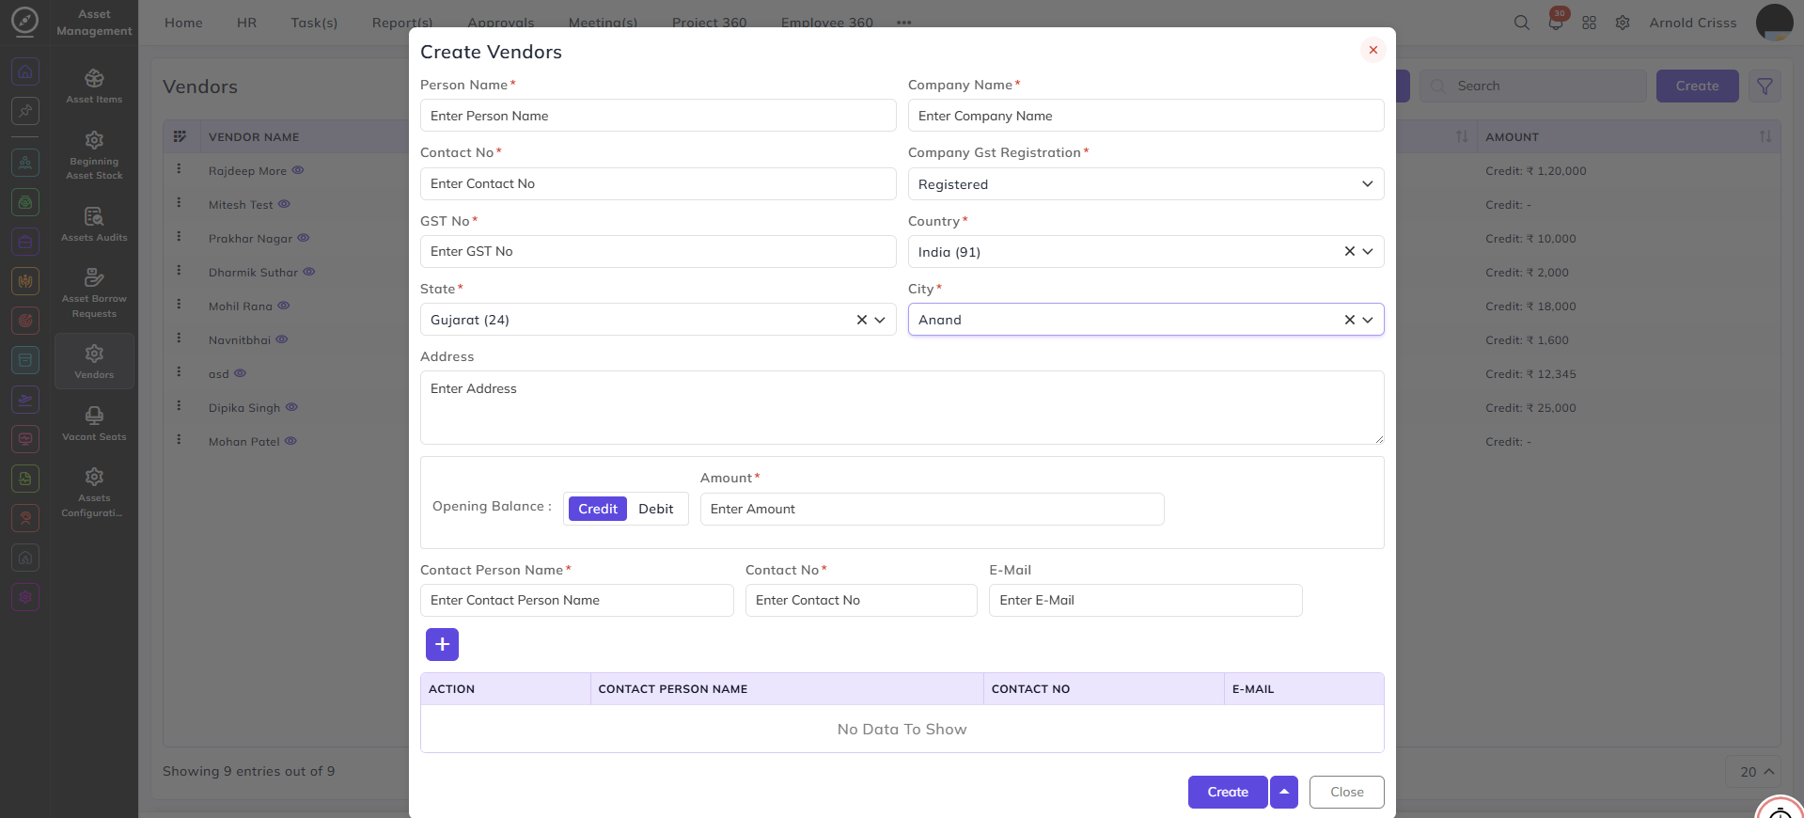Open the Asset Items sidebar icon
Image resolution: width=1804 pixels, height=818 pixels.
[x=94, y=86]
